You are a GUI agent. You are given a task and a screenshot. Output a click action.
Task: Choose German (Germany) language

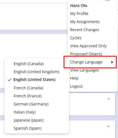tap(31, 104)
